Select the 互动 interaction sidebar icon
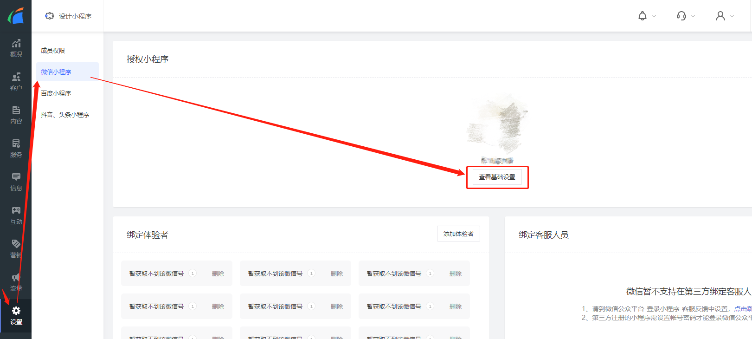 16,215
